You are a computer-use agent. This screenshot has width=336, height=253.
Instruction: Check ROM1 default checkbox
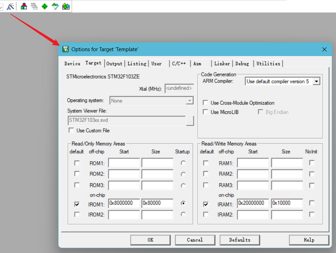[x=77, y=163]
